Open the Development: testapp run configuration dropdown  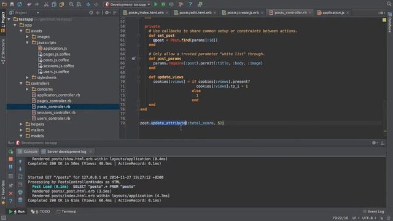[128, 4]
